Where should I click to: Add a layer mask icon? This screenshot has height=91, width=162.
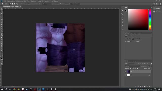click(140, 86)
